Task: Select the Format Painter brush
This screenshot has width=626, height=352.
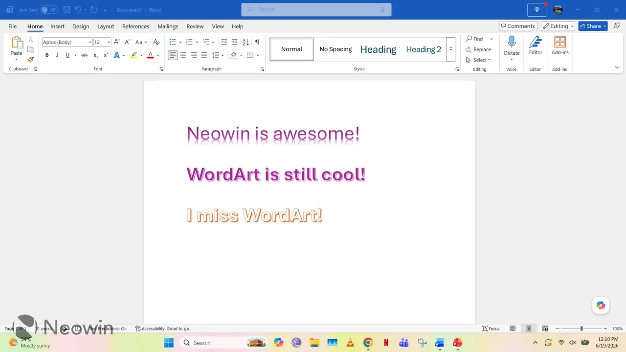Action: tap(31, 59)
